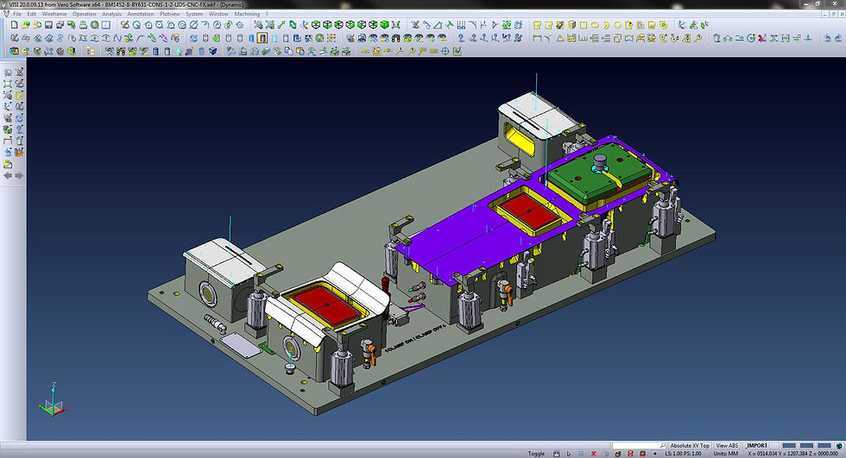Click the yellow triangle icon in second toolbar row

(560, 38)
